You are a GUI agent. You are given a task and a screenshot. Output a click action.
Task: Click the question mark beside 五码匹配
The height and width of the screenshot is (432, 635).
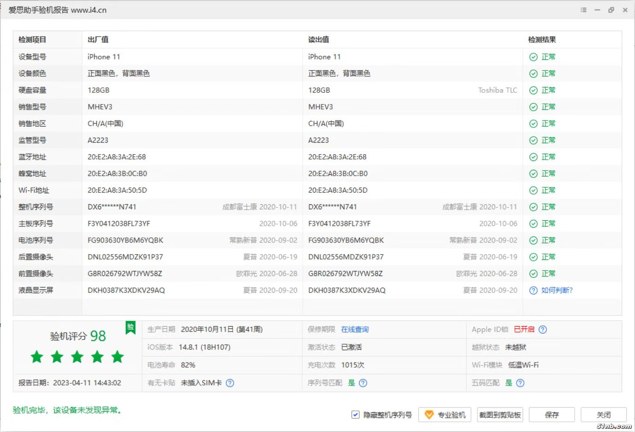[520, 383]
